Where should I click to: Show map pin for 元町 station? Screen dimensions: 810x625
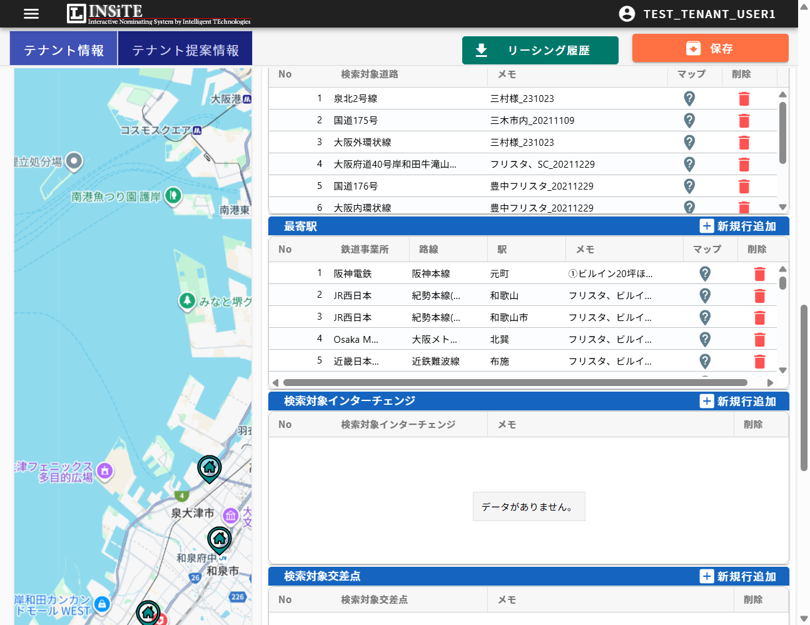coord(705,273)
